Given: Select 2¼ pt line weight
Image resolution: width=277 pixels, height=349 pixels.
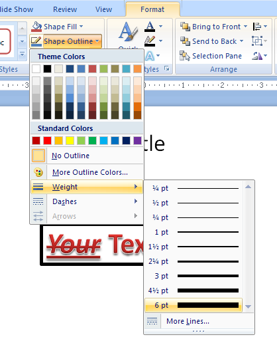Looking at the screenshot, I should pos(194,261).
